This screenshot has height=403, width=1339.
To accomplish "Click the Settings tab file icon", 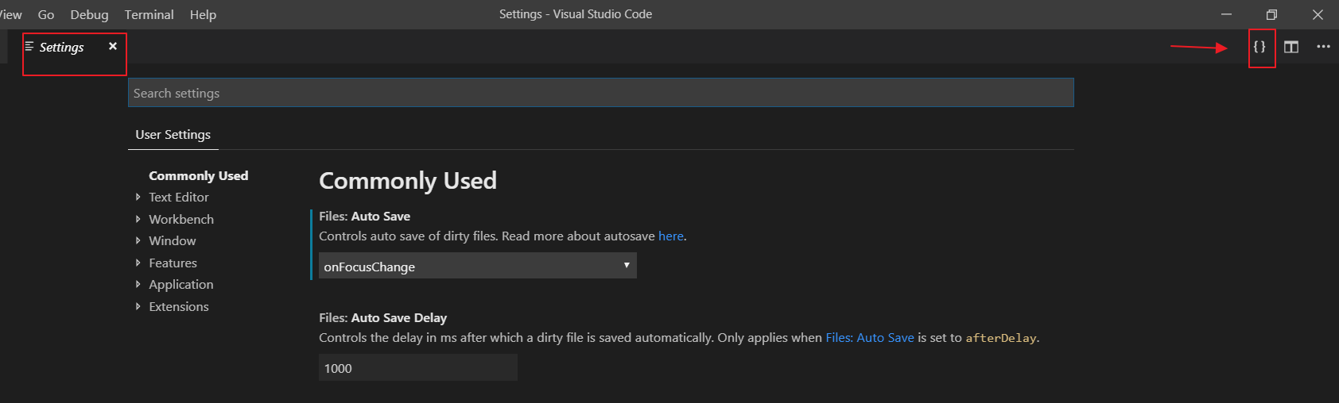I will (29, 47).
